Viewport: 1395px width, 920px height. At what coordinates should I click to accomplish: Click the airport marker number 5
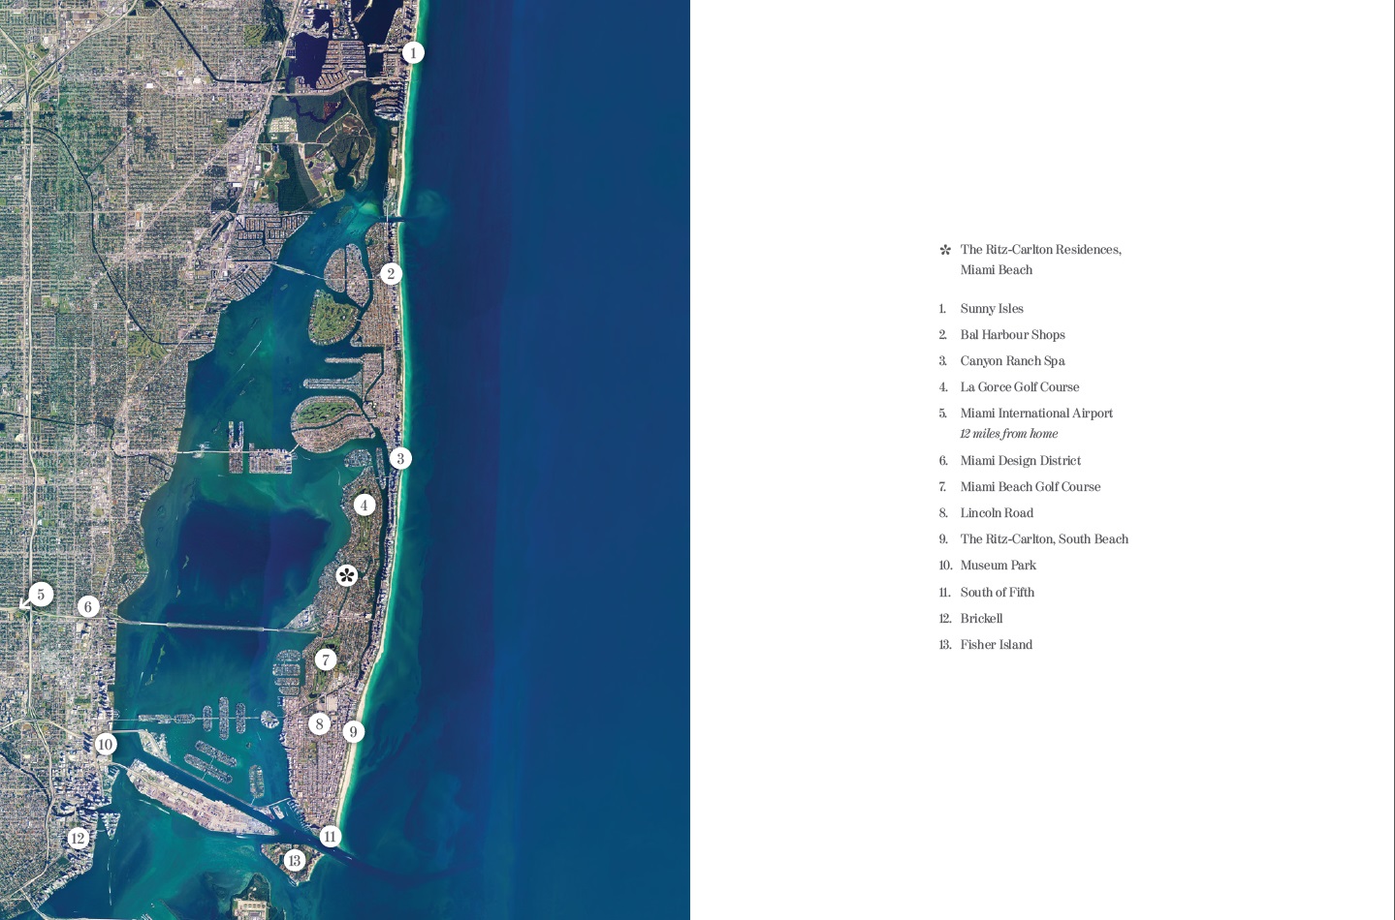coord(41,595)
